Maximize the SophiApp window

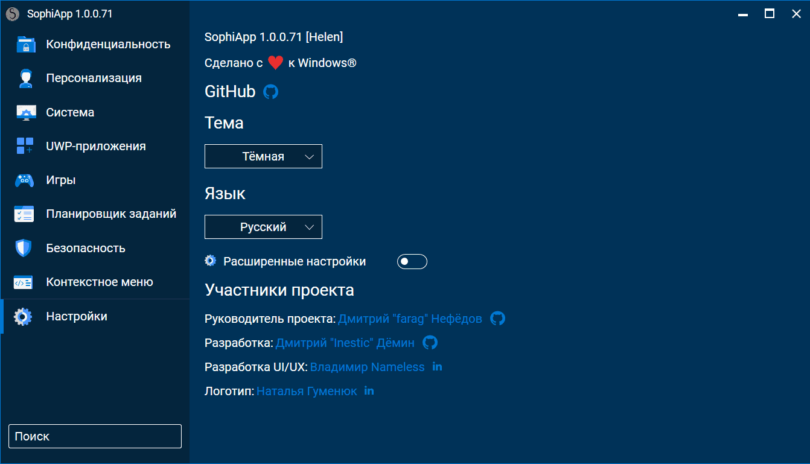[770, 14]
